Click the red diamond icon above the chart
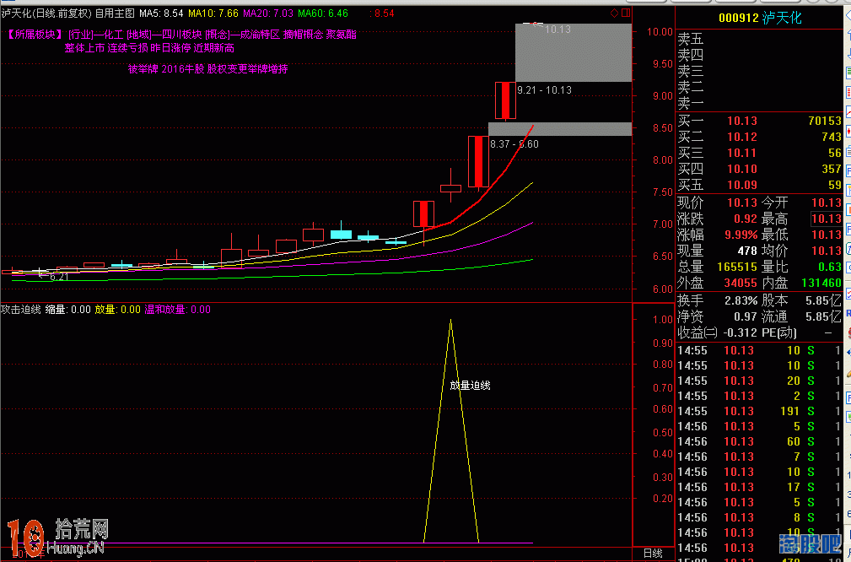Image resolution: width=851 pixels, height=562 pixels. click(613, 13)
